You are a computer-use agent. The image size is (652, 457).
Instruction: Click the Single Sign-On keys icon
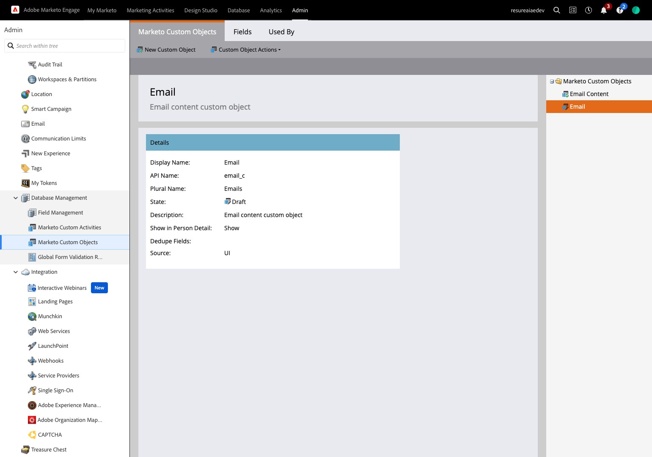tap(32, 391)
